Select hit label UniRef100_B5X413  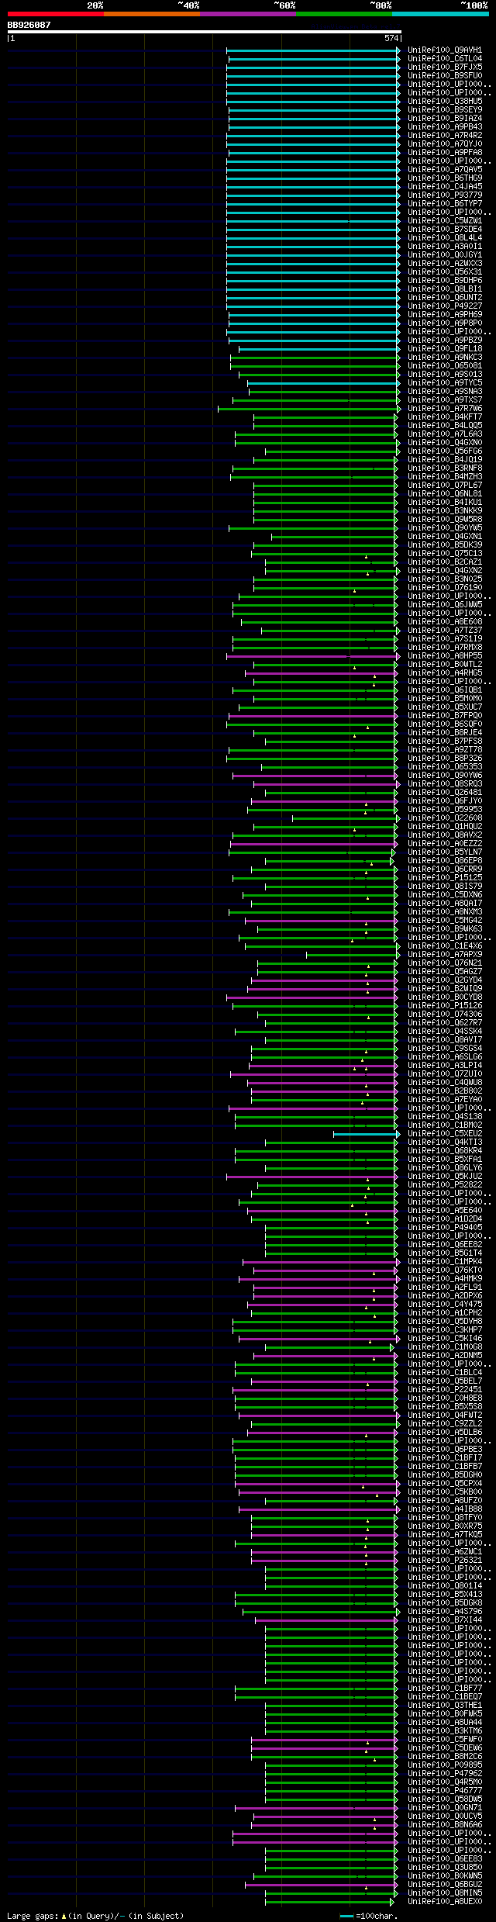pos(445,1594)
